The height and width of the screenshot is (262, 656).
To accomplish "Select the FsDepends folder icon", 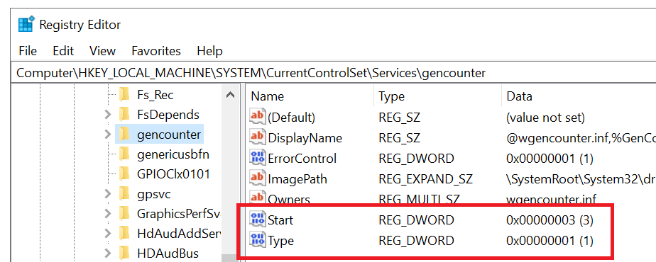I will [124, 114].
